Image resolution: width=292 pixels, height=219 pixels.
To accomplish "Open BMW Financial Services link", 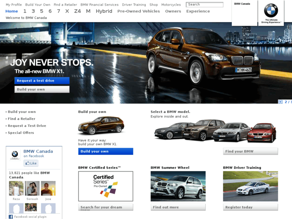I will [100, 5].
